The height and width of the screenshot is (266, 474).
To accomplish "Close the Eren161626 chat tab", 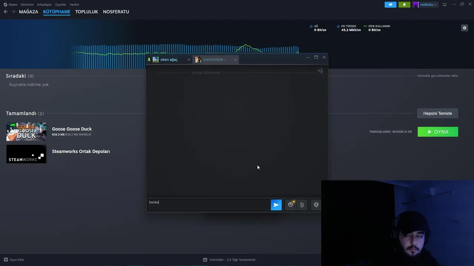I will tap(235, 59).
